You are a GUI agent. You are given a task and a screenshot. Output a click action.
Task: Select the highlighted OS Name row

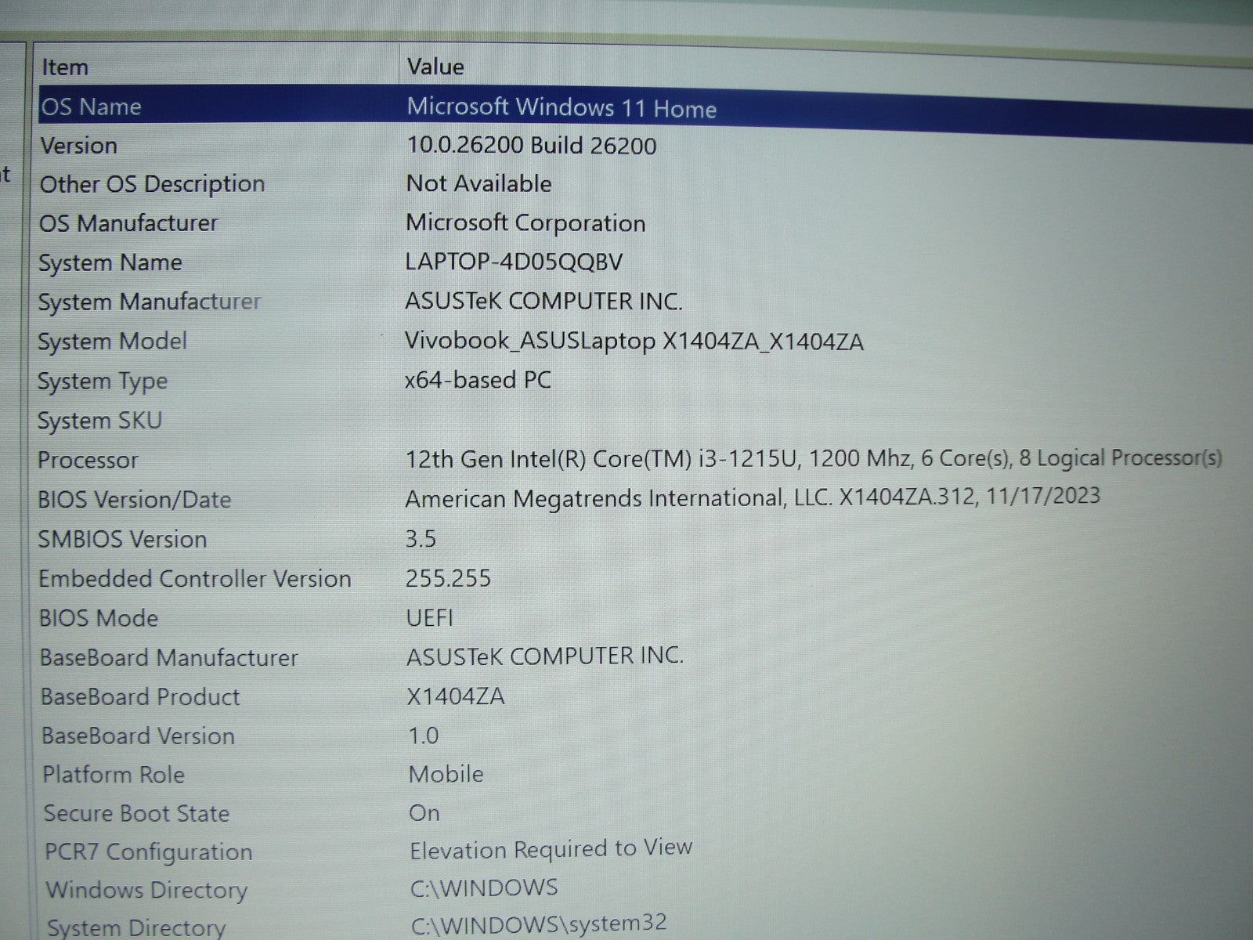point(91,107)
